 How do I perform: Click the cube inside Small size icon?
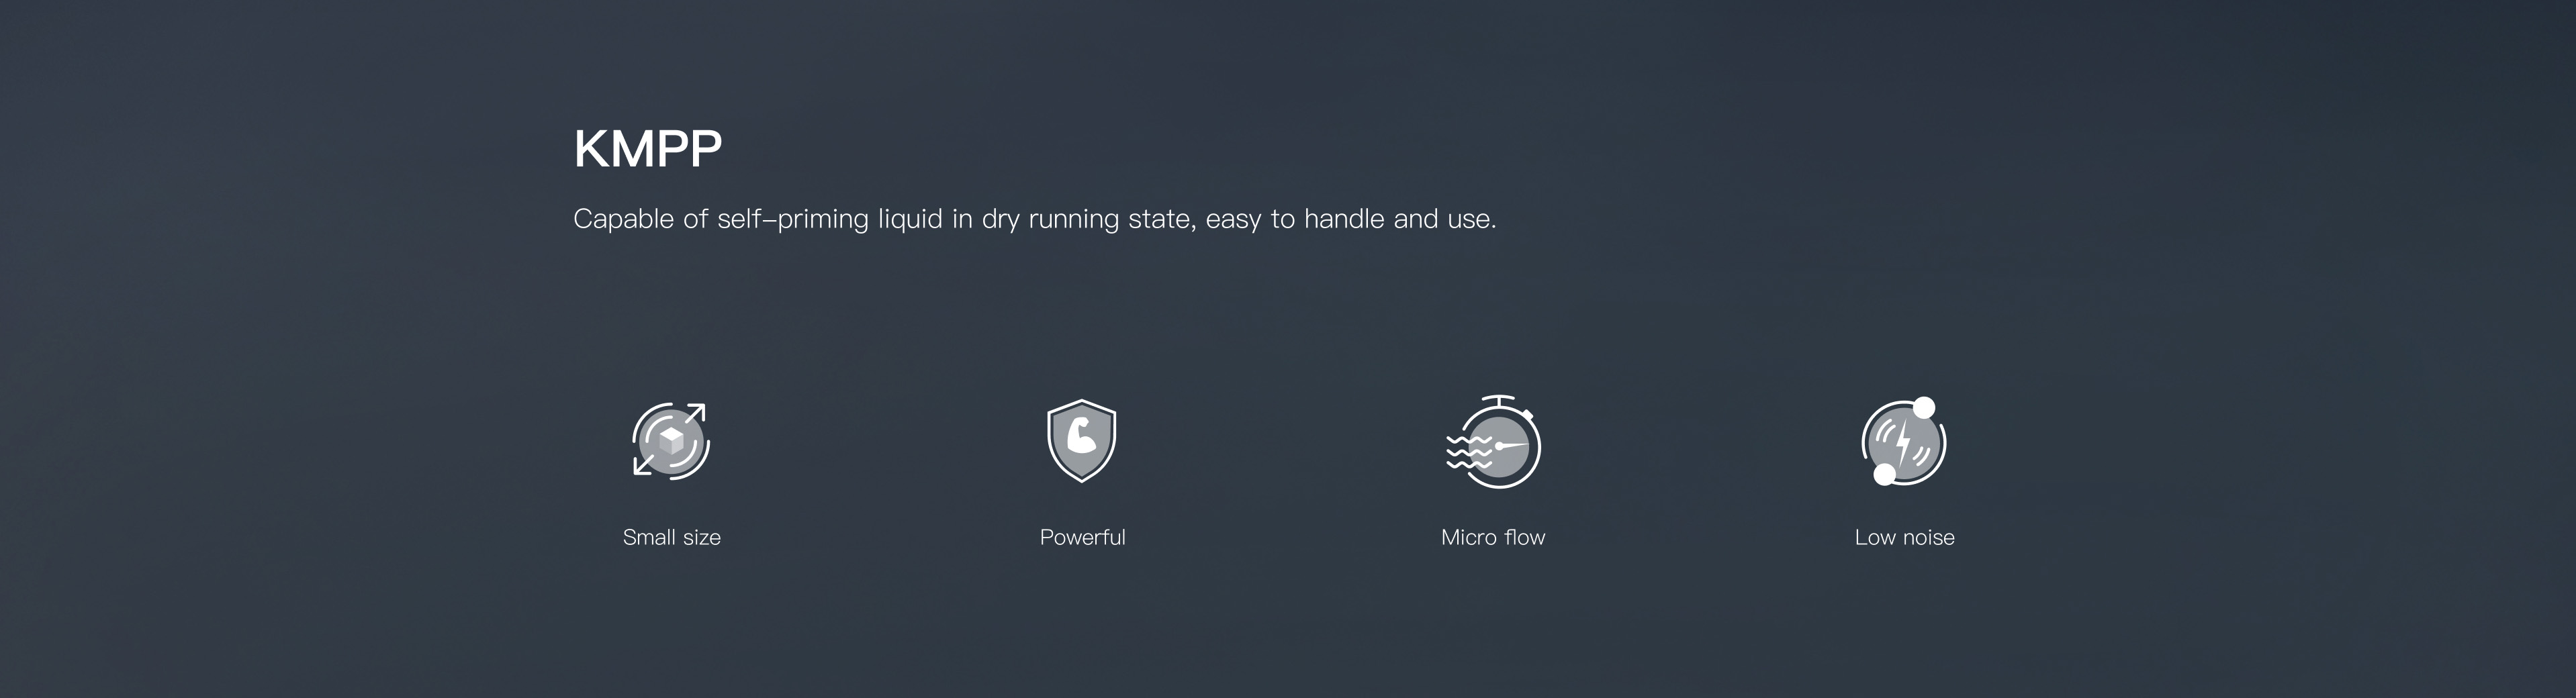[x=671, y=440]
